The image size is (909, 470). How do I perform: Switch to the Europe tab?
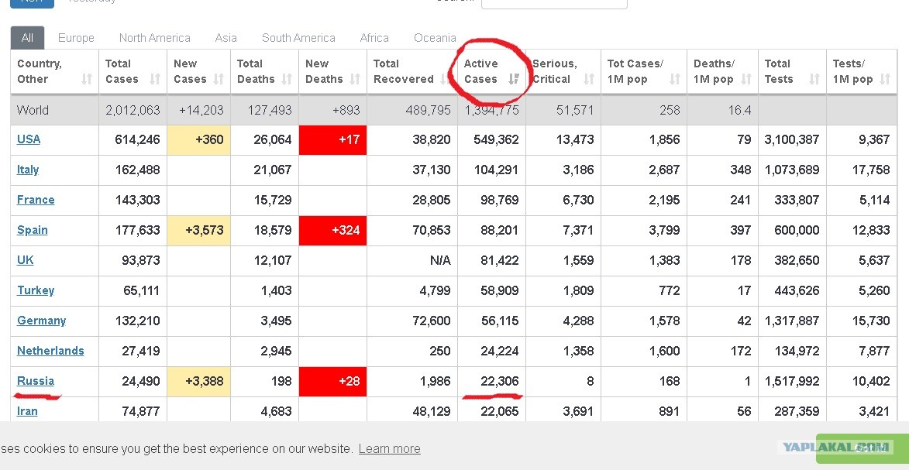click(x=76, y=38)
